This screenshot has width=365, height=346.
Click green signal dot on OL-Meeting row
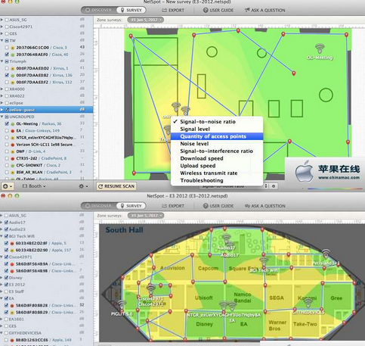pos(12,124)
